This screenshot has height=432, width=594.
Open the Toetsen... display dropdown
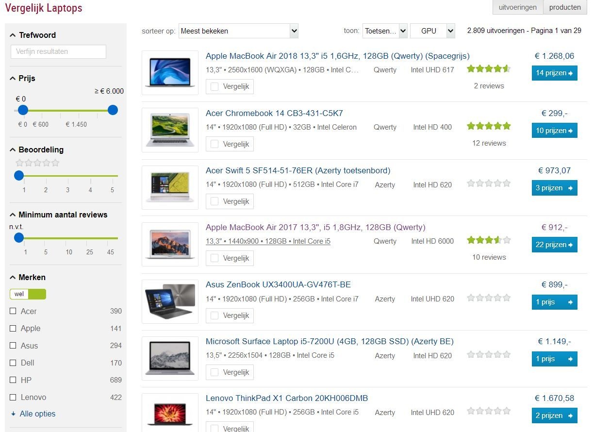click(385, 31)
